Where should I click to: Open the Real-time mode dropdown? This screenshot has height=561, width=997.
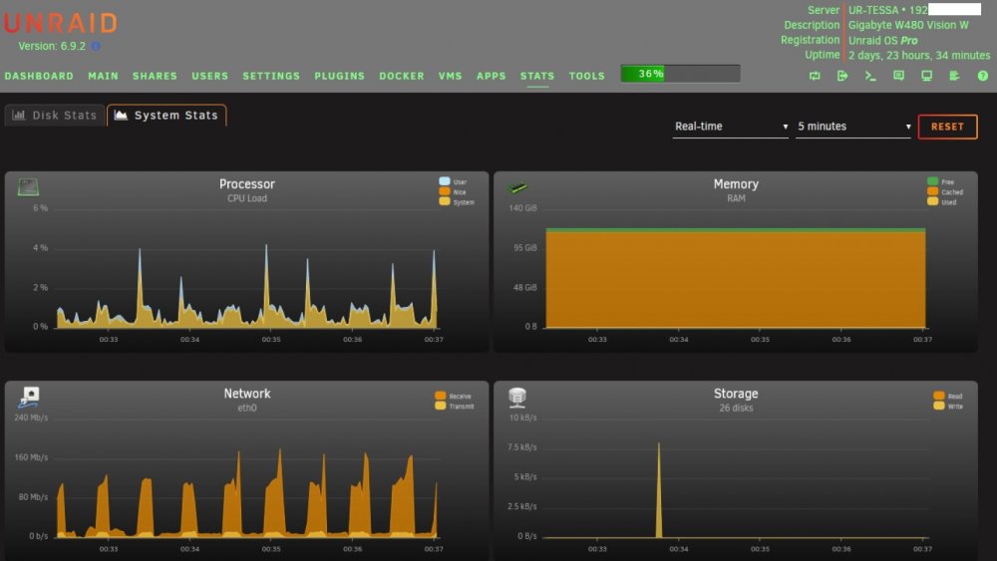pos(731,127)
